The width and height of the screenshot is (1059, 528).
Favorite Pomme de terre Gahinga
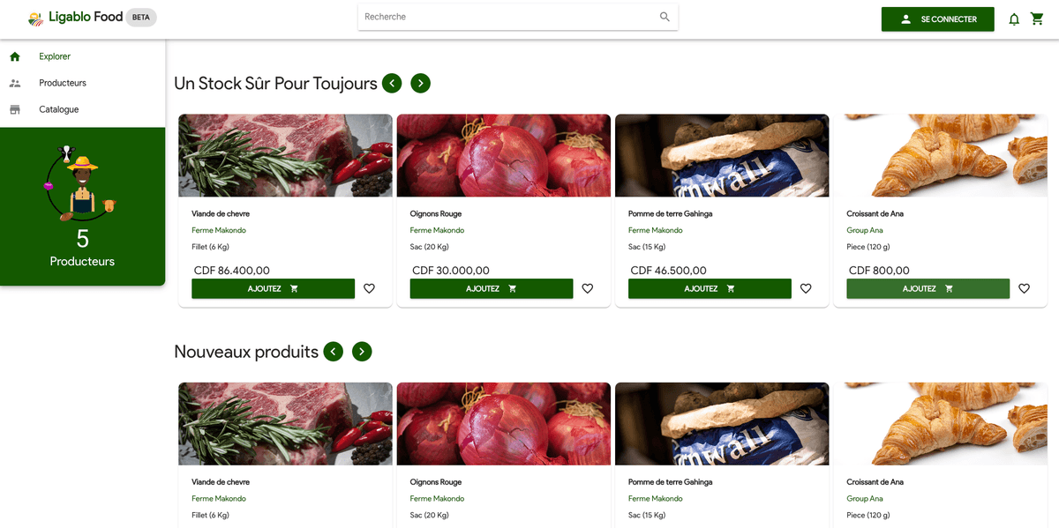[x=805, y=288]
